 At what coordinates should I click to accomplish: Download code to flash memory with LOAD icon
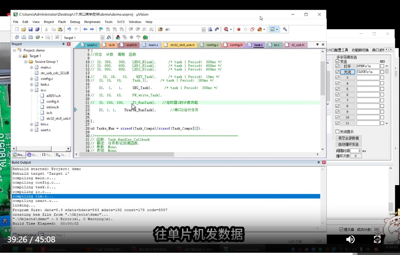(57, 36)
